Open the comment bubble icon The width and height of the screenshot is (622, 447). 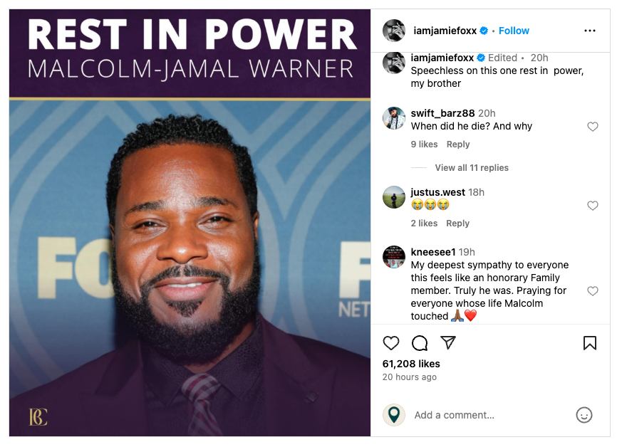tap(419, 343)
